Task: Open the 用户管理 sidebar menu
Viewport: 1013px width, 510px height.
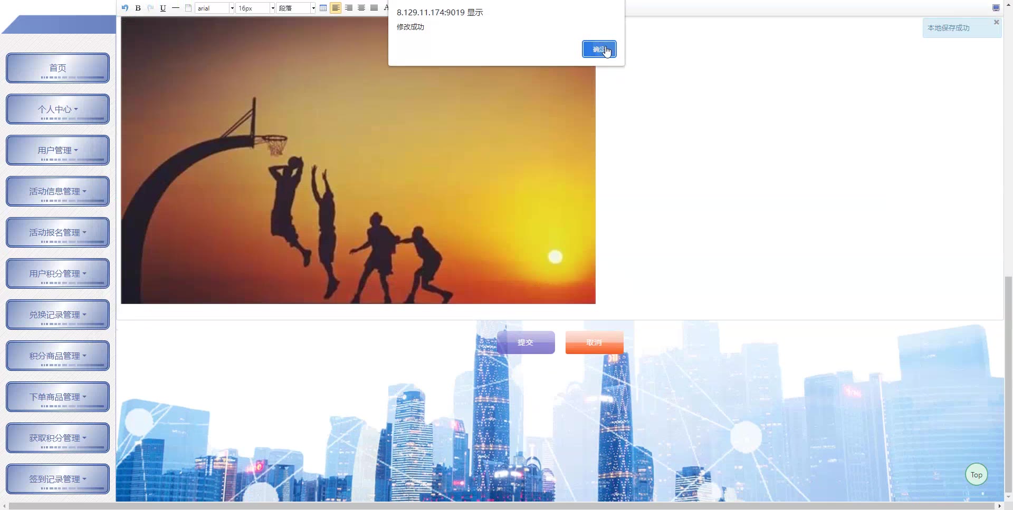Action: click(58, 151)
